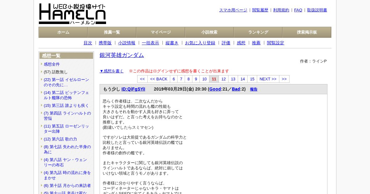Go to page 8
The image size is (370, 194).
189,79
